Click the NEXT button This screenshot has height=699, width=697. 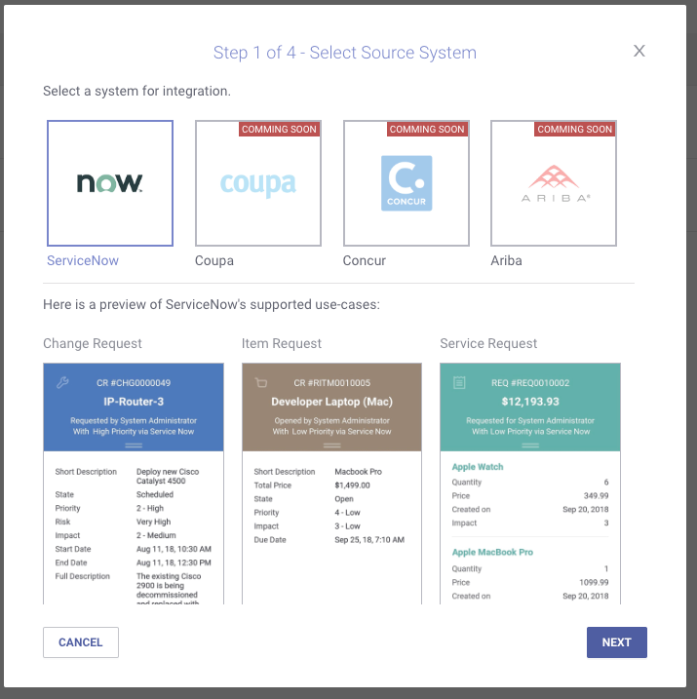pos(617,642)
